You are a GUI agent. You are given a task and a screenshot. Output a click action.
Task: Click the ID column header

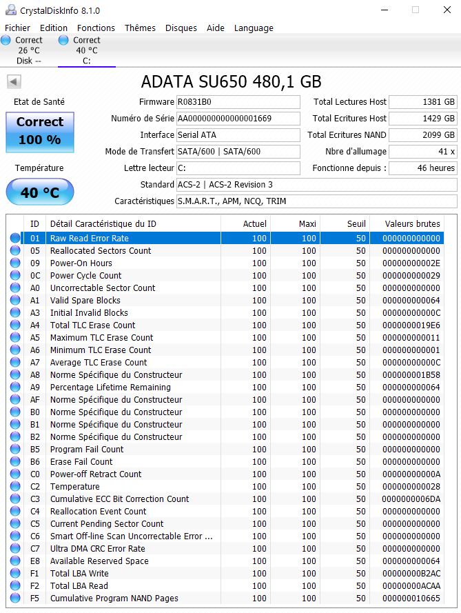pyautogui.click(x=34, y=223)
